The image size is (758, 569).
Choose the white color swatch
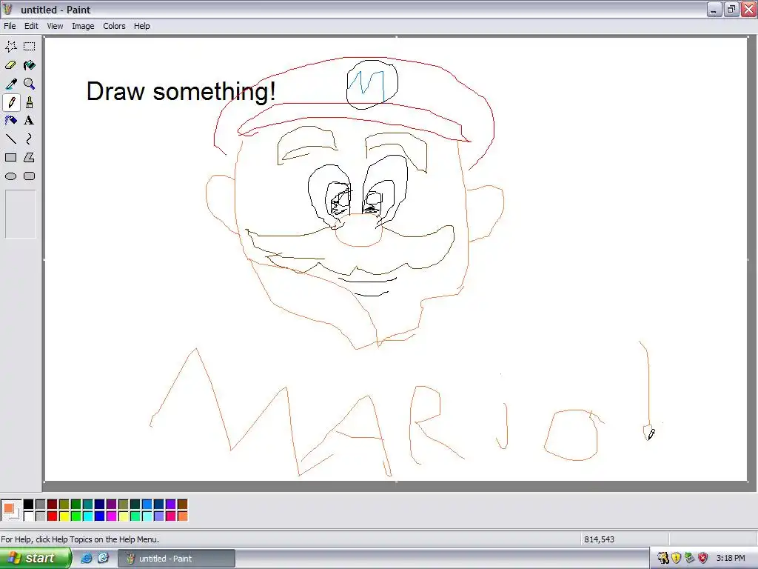click(29, 516)
